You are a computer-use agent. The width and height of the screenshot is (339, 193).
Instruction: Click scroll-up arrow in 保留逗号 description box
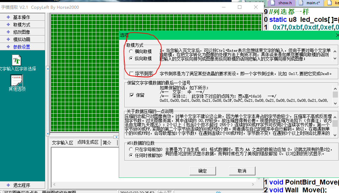coord(335,89)
